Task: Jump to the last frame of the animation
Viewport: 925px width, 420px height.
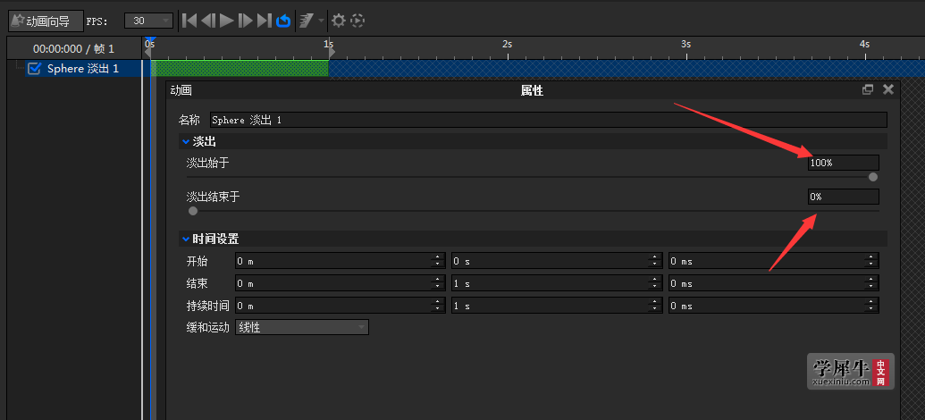Action: click(x=265, y=21)
